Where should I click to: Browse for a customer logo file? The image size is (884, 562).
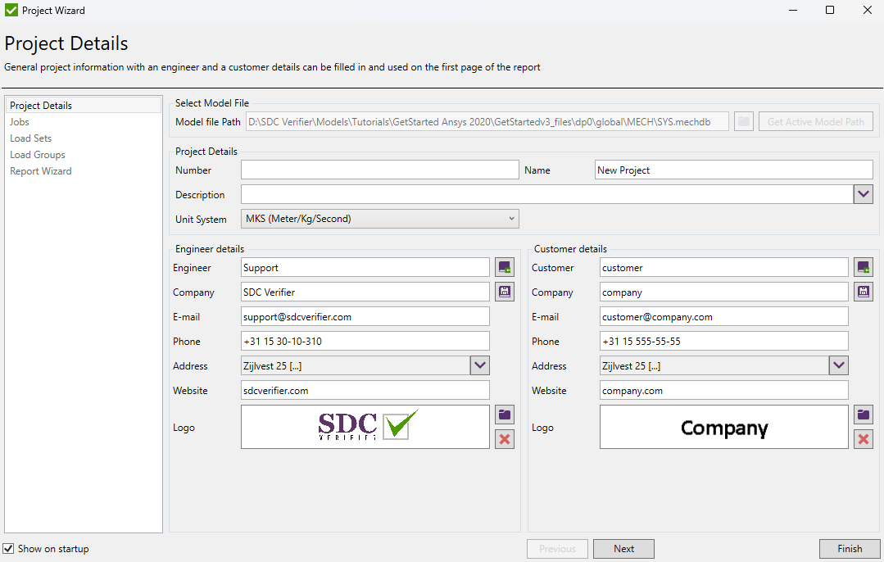pyautogui.click(x=863, y=415)
